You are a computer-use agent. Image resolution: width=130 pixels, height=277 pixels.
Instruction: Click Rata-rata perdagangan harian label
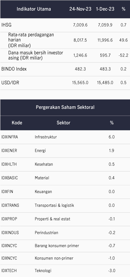pyautogui.click(x=31, y=40)
